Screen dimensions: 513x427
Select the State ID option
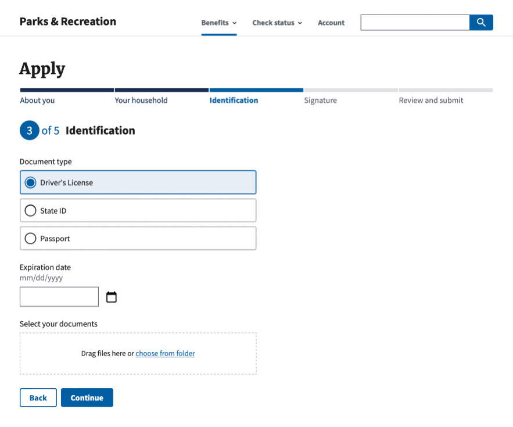[138, 210]
